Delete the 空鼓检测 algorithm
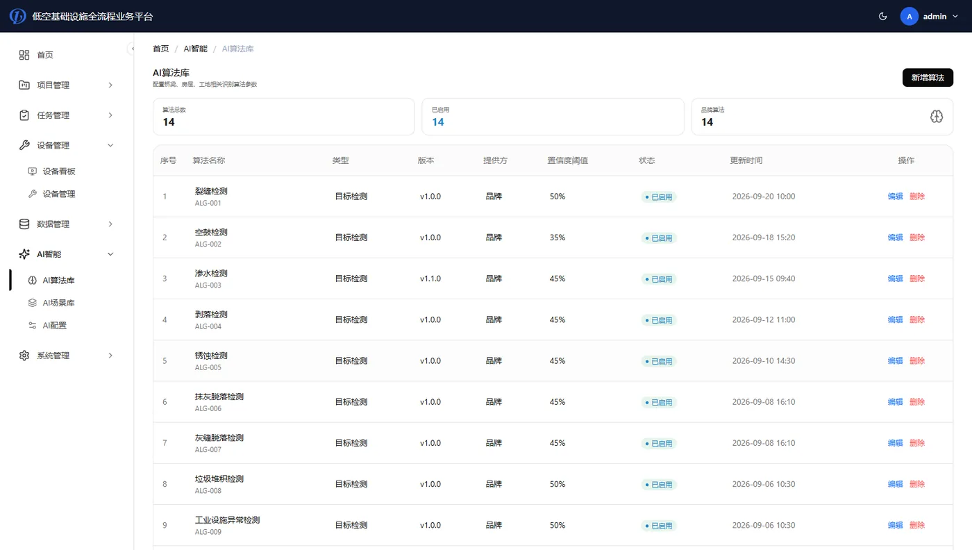 917,237
